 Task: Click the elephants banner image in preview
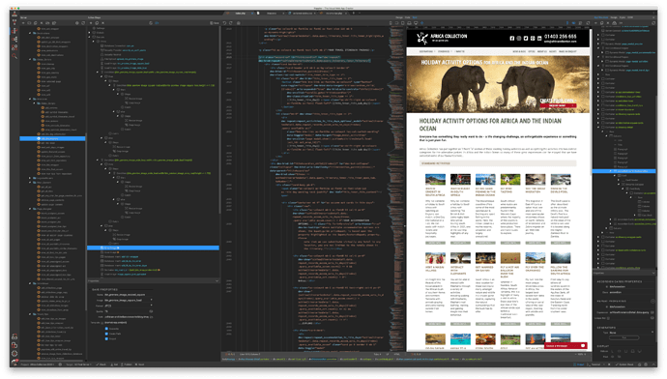tap(498, 84)
